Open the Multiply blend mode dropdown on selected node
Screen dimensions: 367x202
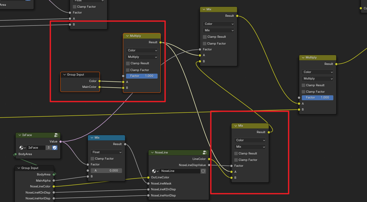coord(142,57)
